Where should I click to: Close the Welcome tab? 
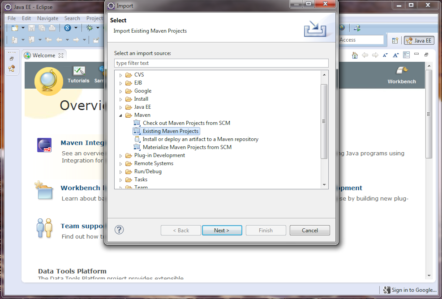click(61, 56)
